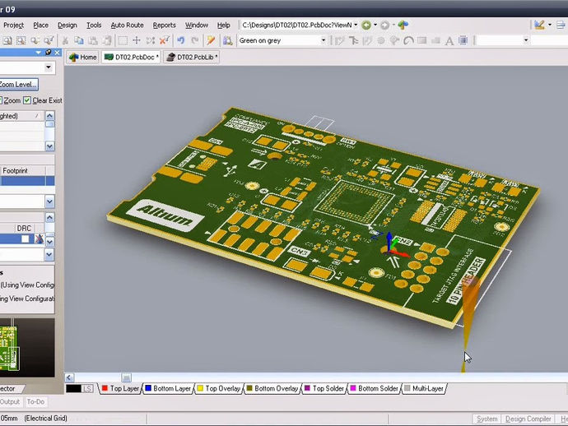Expand the back button history arrow
Viewport: 568px width, 426px height.
pyautogui.click(x=375, y=25)
